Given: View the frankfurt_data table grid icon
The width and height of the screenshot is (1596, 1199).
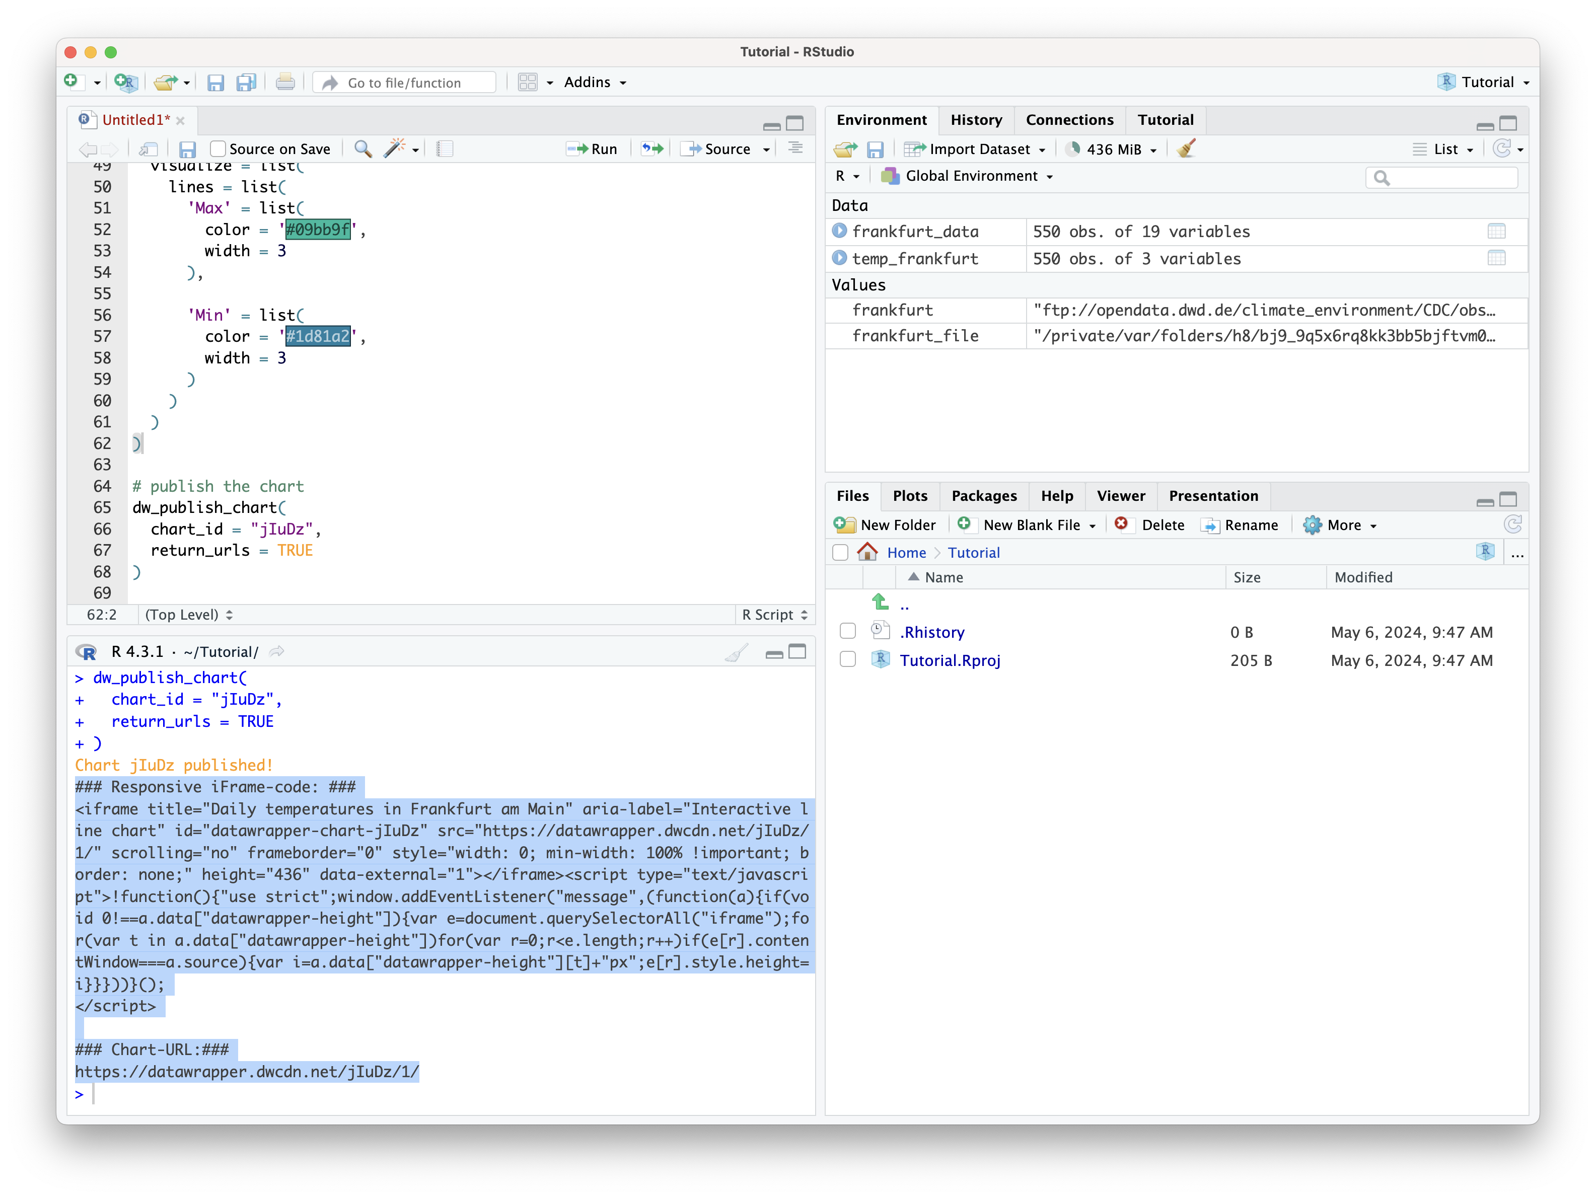Looking at the screenshot, I should pos(1496,231).
